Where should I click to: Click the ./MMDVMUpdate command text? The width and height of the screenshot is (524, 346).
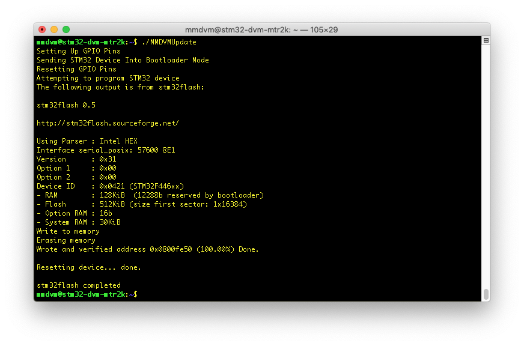(x=169, y=42)
